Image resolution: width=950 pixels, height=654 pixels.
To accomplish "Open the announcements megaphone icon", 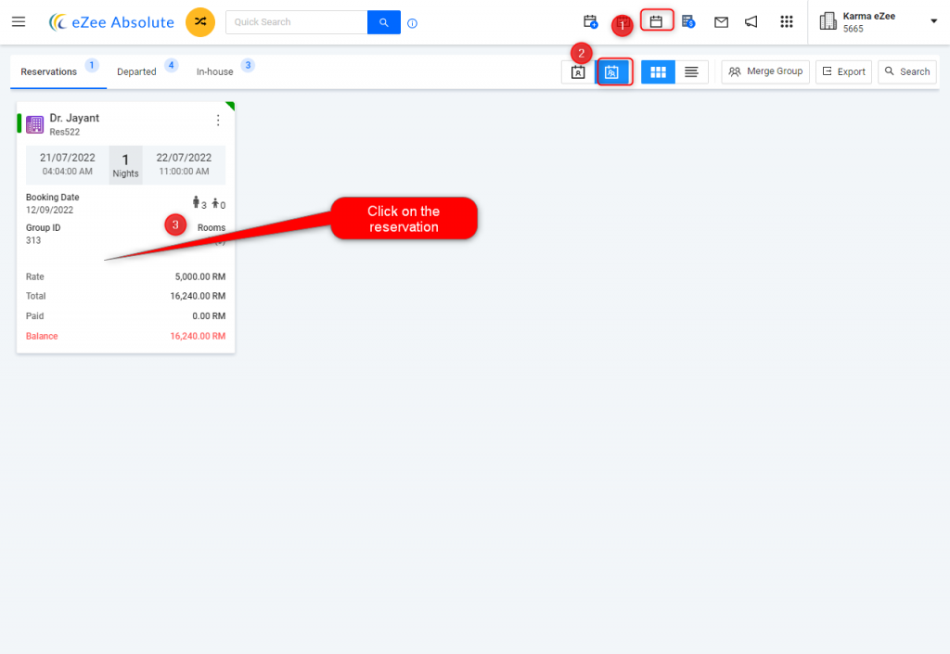I will pos(751,22).
